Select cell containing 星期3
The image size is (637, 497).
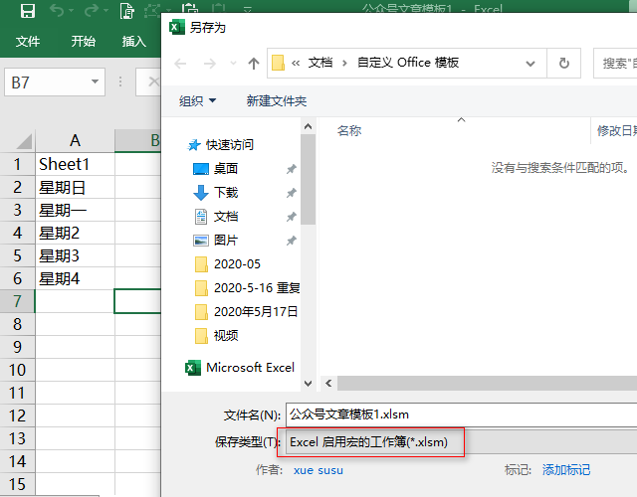[x=75, y=255]
